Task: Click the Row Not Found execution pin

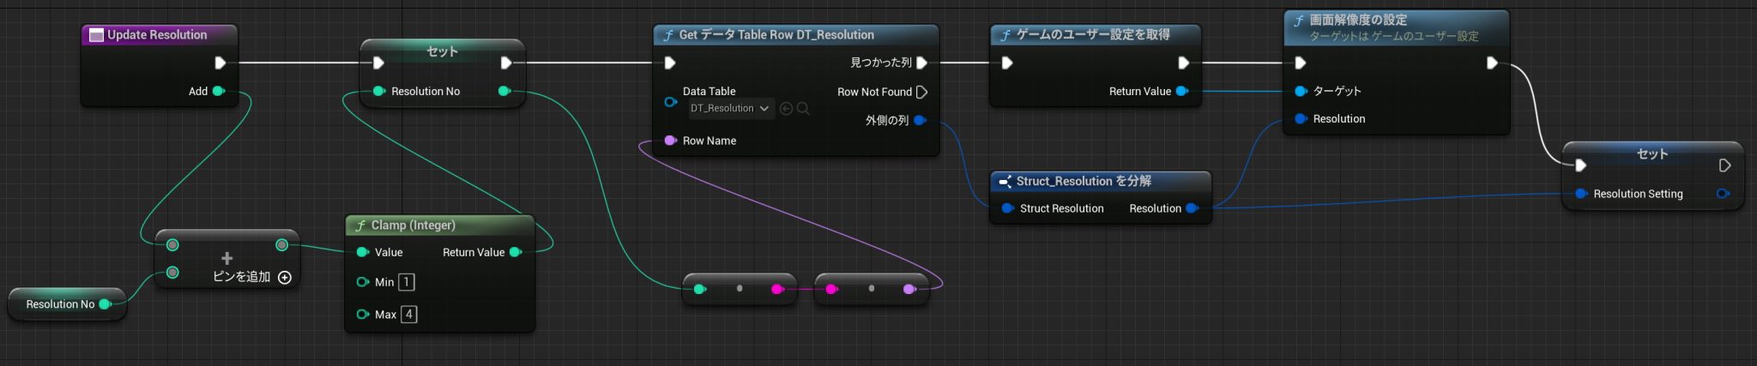Action: coord(922,92)
